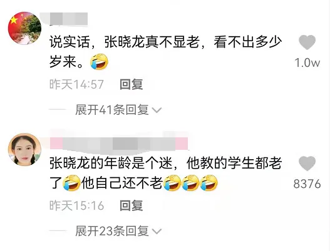
Task: Open the Chinese flag avatar profile
Action: click(x=24, y=28)
